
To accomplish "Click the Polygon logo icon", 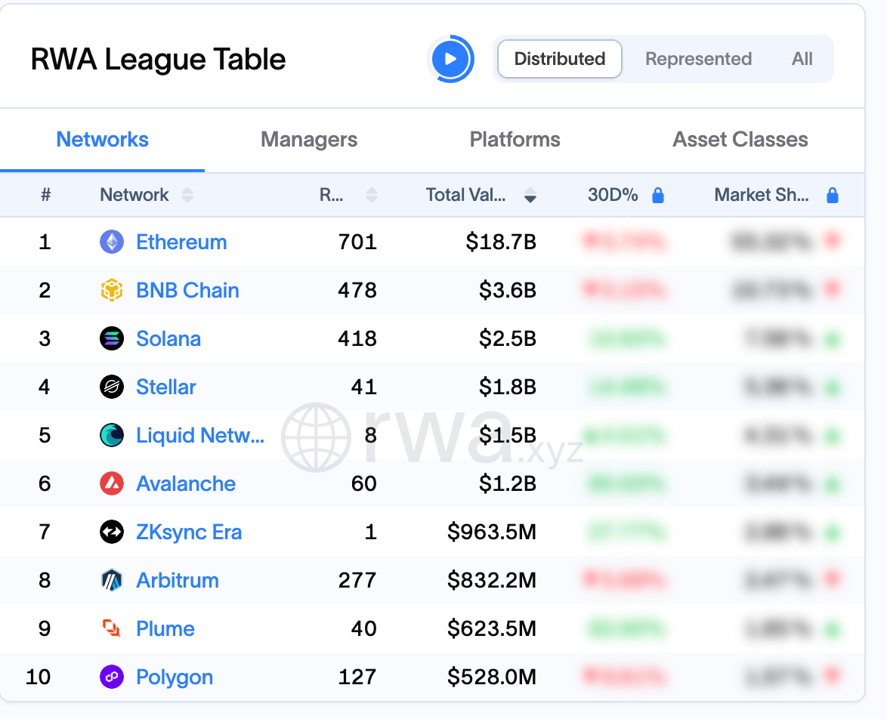I will 112,677.
